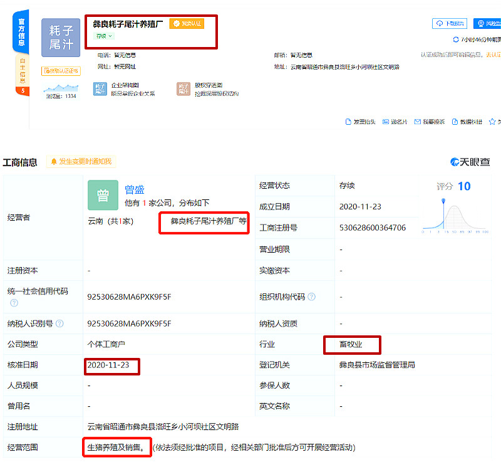Image resolution: width=501 pixels, height=472 pixels.
Task: Click the 工商注册号 value 530628600364706
Action: click(373, 228)
